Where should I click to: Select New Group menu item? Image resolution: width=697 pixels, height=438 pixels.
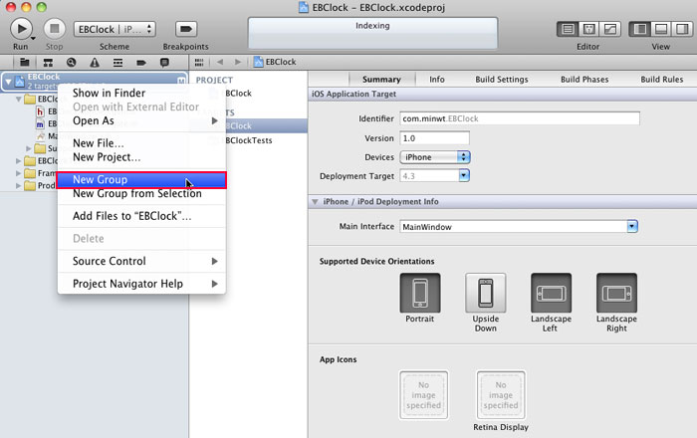point(141,179)
